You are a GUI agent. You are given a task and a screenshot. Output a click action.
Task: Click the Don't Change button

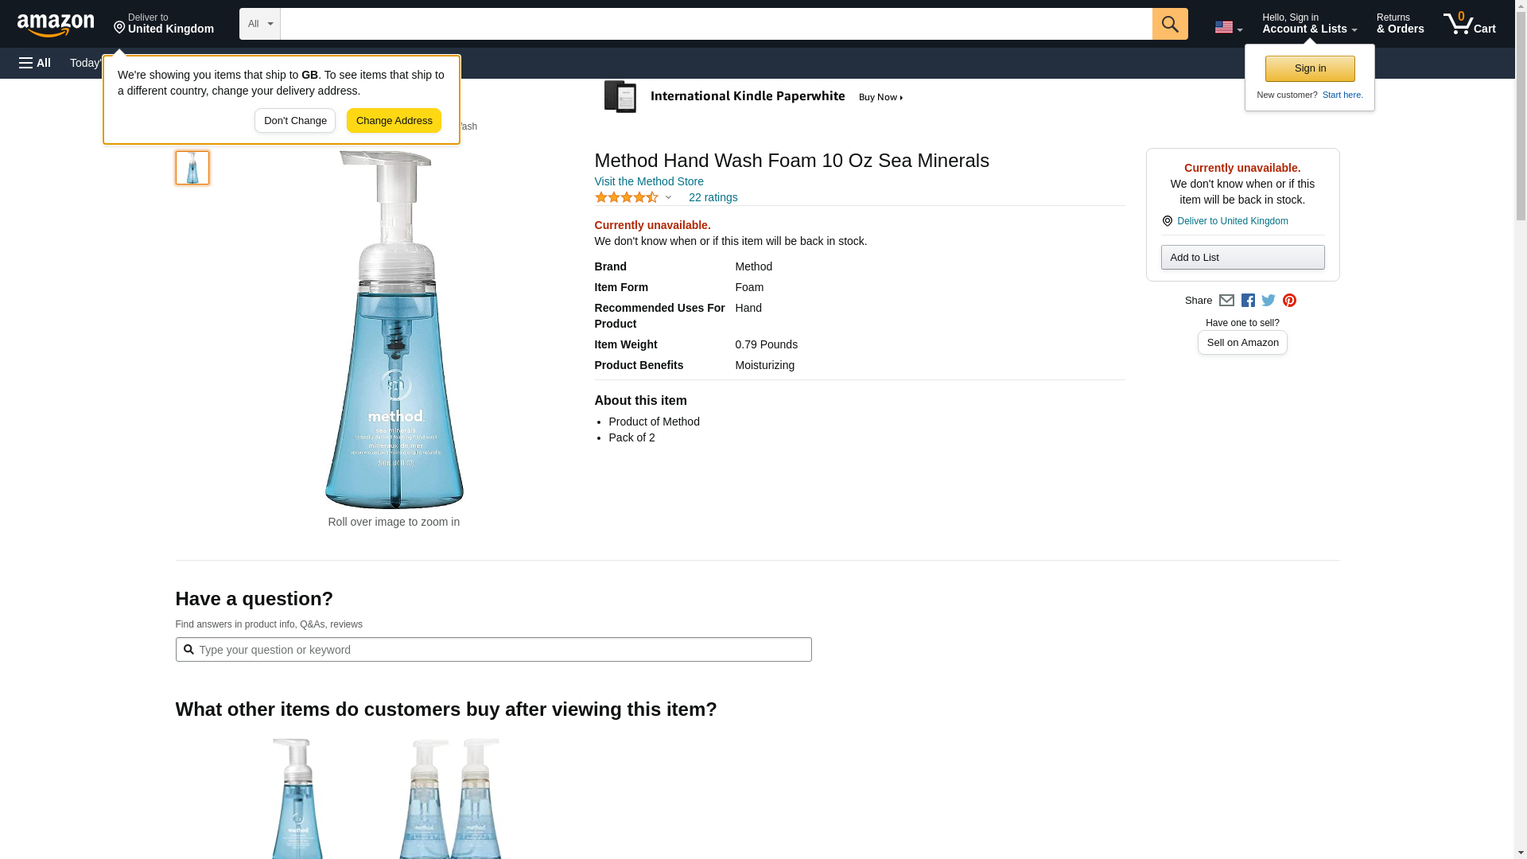pyautogui.click(x=295, y=121)
